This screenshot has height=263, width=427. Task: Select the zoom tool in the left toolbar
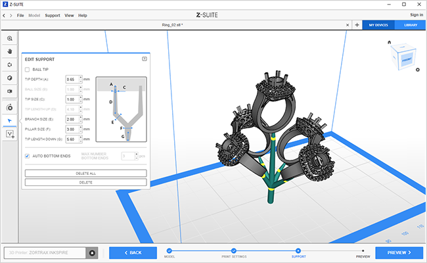(x=10, y=38)
